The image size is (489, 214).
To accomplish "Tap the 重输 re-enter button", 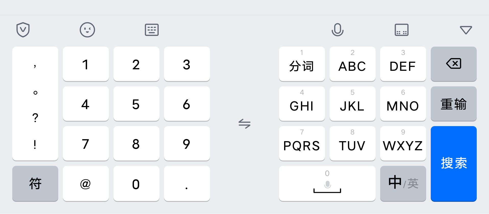I will click(x=454, y=104).
